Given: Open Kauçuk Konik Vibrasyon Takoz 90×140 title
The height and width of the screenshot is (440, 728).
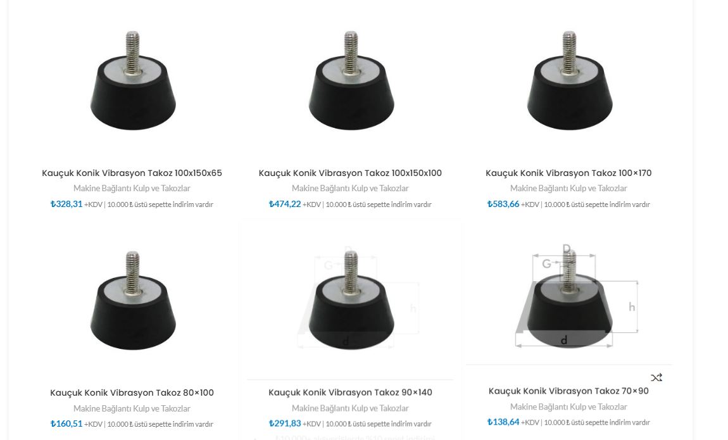Looking at the screenshot, I should pyautogui.click(x=350, y=392).
